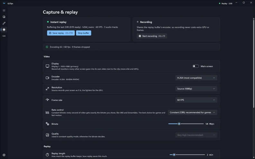This screenshot has height=159, width=255.
Task: Open the H.264 encoder dropdown
Action: pyautogui.click(x=196, y=78)
